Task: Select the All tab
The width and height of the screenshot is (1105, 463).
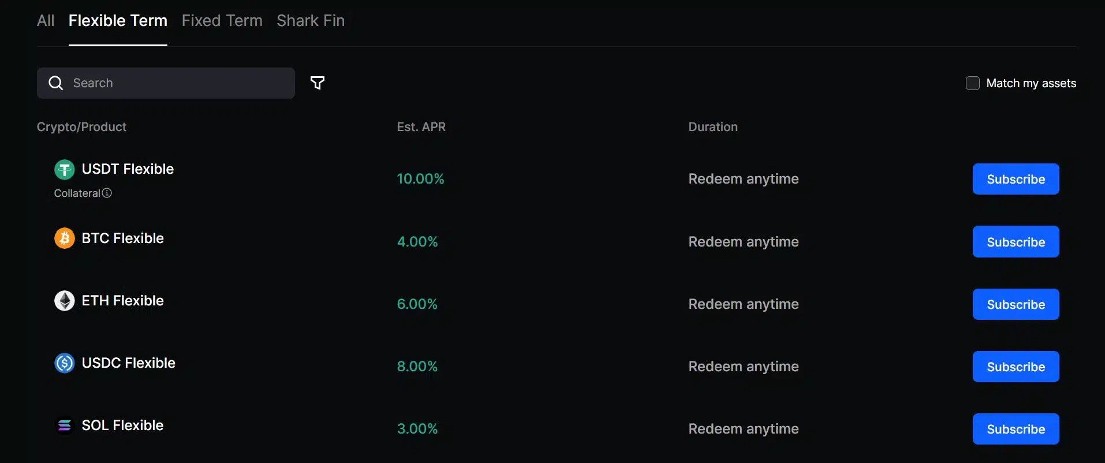Action: click(46, 20)
